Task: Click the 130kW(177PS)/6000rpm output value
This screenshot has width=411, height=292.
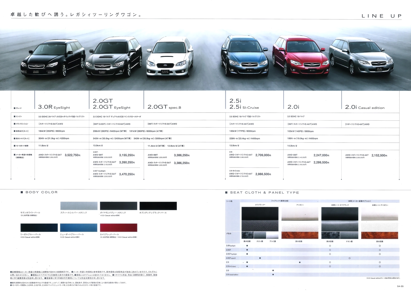Action: [242, 131]
